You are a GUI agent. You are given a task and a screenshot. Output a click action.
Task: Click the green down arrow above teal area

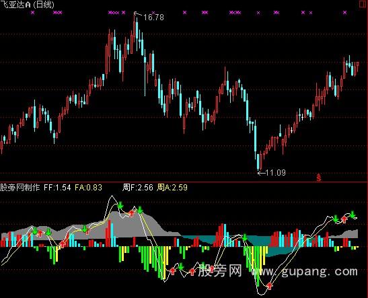pos(245,237)
